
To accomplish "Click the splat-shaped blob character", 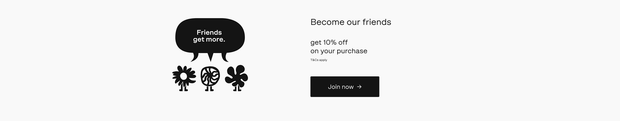I will [237, 76].
